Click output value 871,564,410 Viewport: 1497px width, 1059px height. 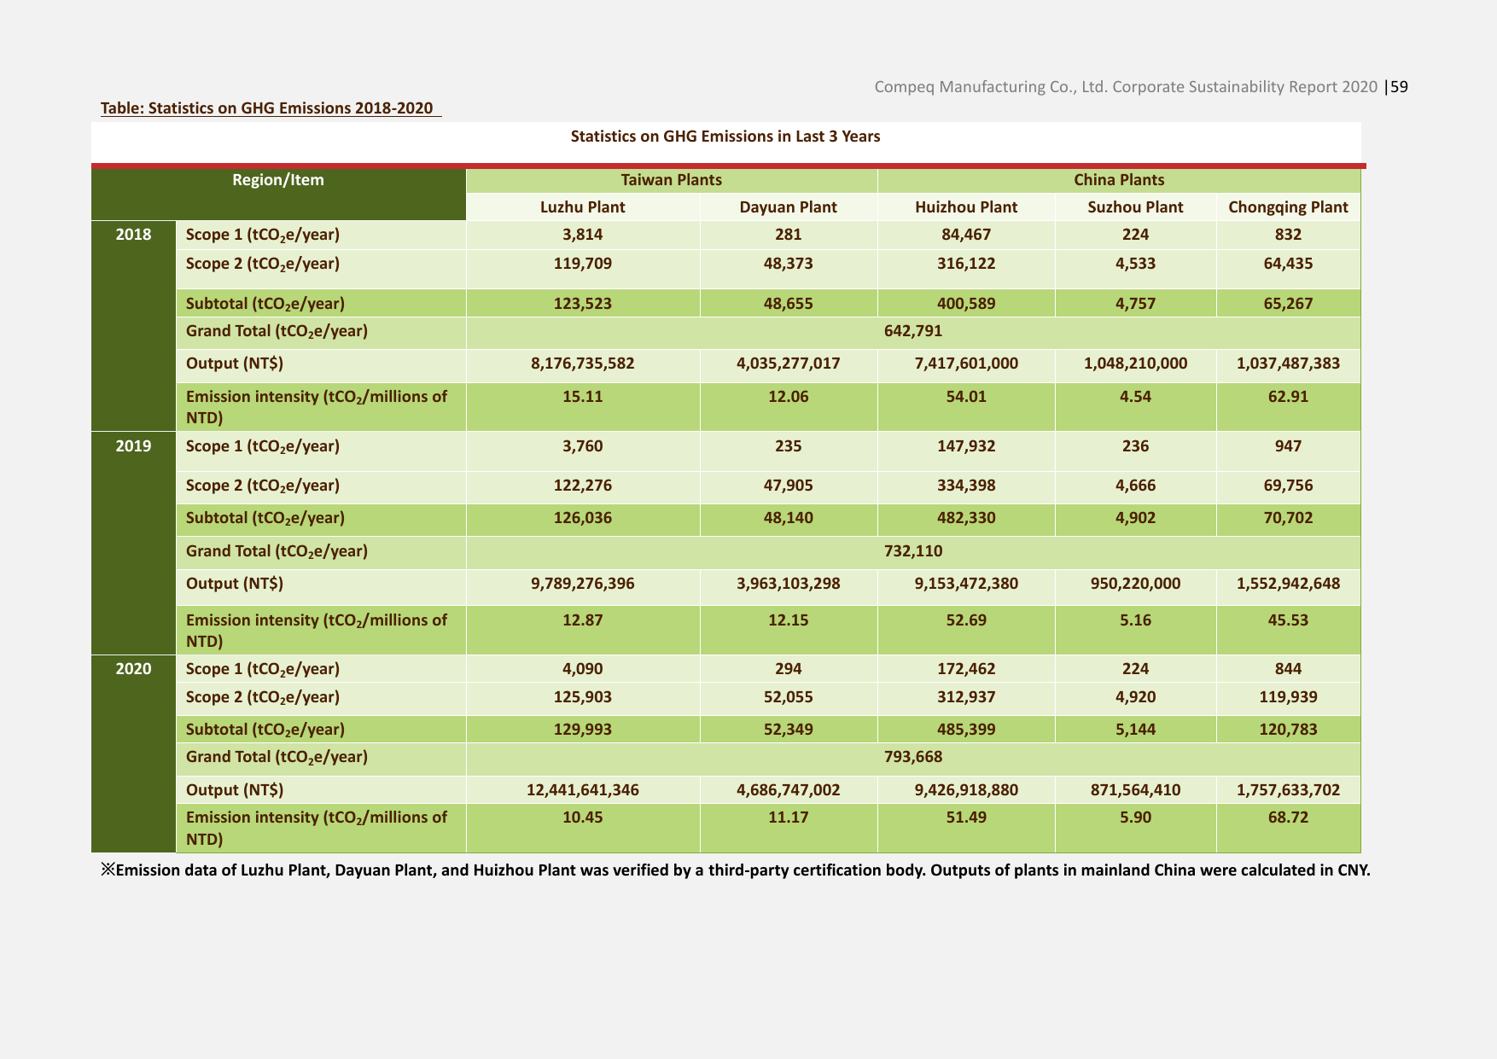1135,790
